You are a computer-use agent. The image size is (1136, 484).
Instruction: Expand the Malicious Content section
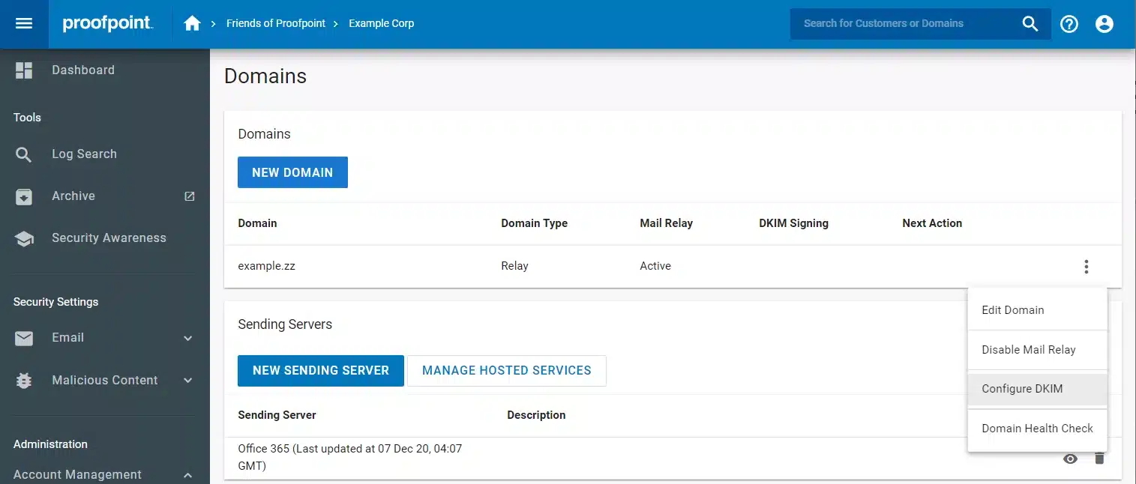[188, 381]
